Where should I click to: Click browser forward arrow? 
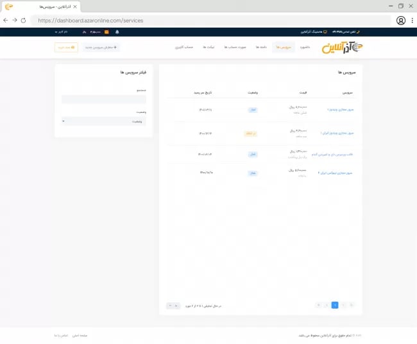click(x=15, y=21)
